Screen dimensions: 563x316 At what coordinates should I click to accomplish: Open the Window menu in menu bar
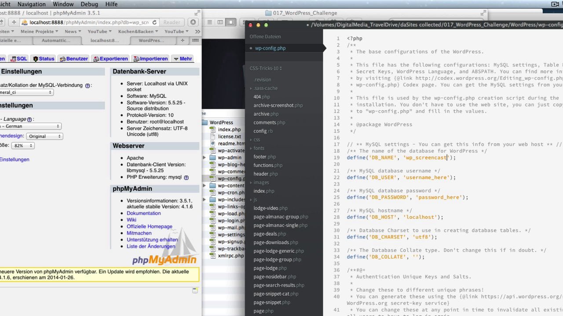pos(63,4)
